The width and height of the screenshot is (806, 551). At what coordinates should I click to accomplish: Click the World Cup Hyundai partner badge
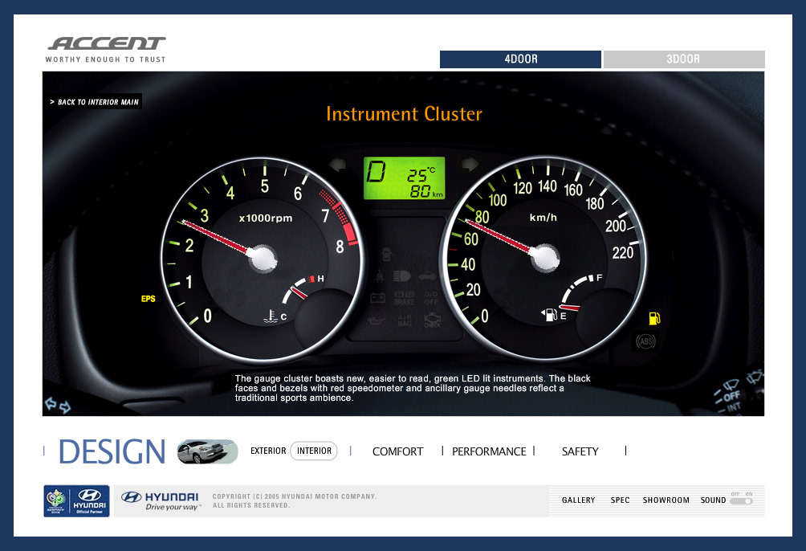tap(76, 501)
